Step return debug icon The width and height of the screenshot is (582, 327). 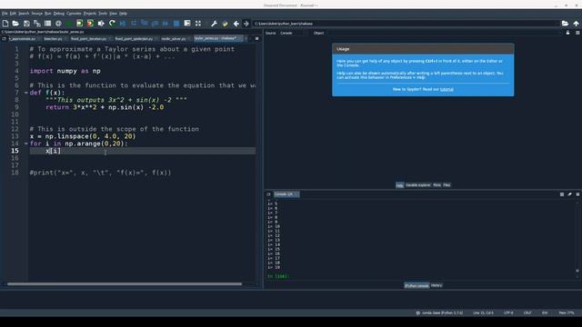pos(156,24)
